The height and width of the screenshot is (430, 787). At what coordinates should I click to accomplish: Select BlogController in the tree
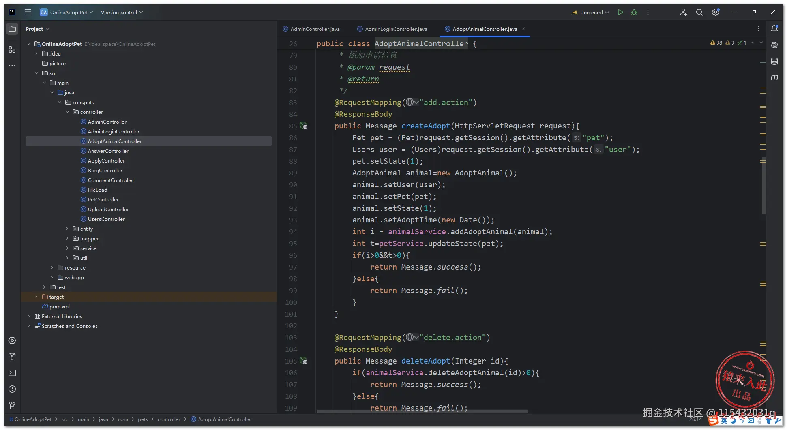pyautogui.click(x=105, y=170)
